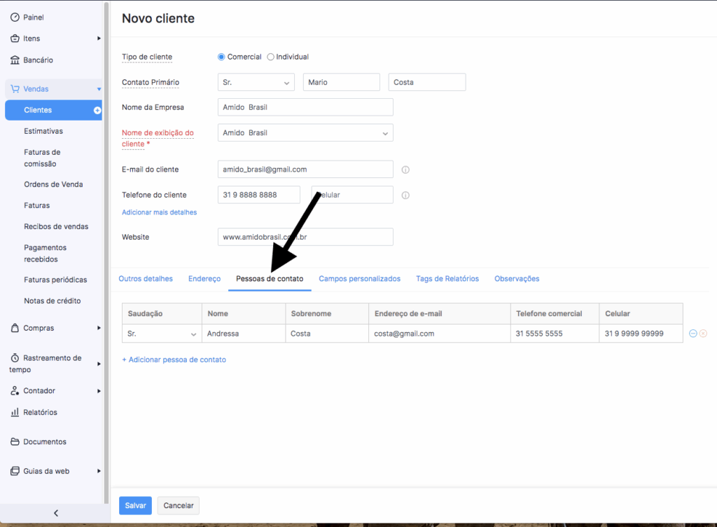Click the Website input field
717x527 pixels.
click(x=305, y=237)
